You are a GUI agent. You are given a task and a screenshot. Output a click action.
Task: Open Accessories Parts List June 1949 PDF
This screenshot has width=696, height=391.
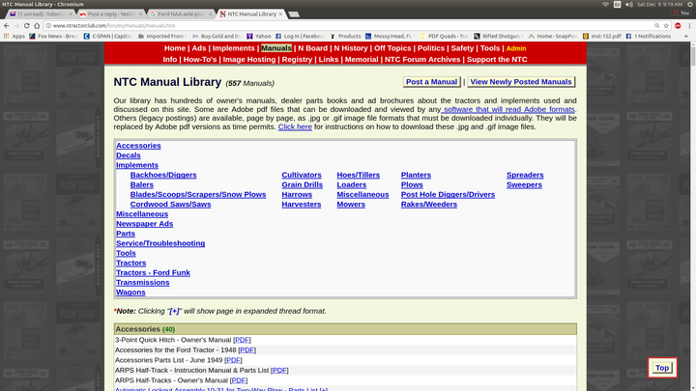tap(233, 360)
